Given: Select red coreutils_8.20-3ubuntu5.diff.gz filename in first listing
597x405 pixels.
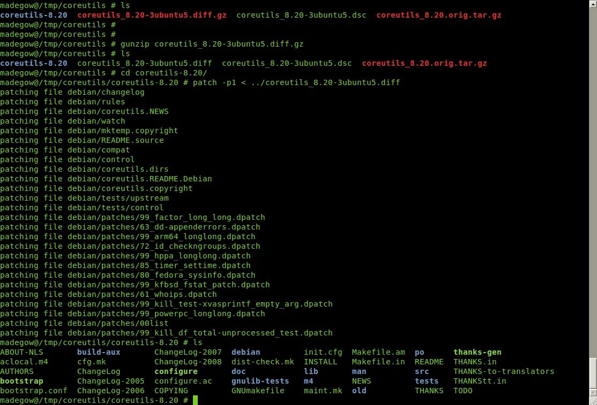Looking at the screenshot, I should point(152,15).
